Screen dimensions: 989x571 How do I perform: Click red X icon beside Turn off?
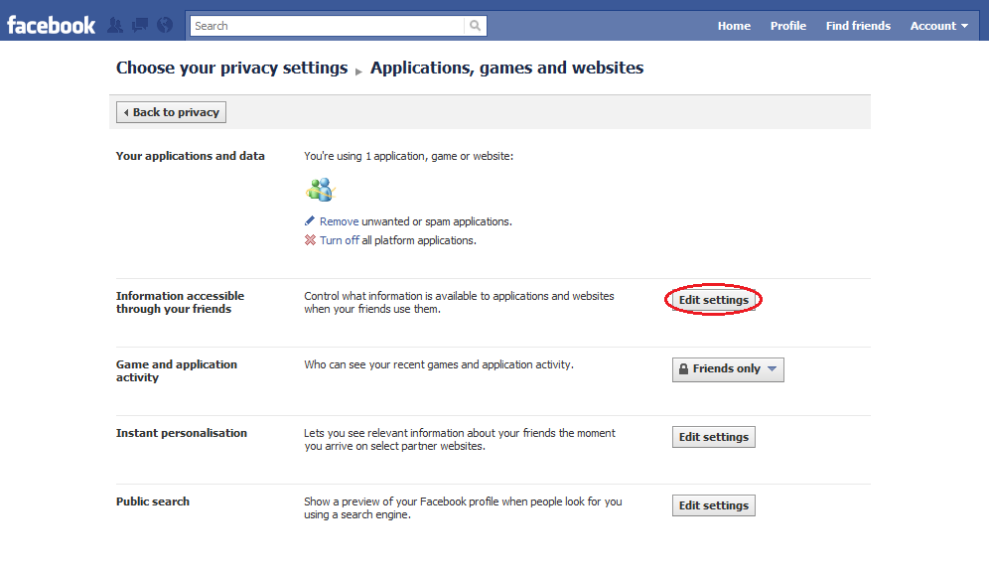310,239
